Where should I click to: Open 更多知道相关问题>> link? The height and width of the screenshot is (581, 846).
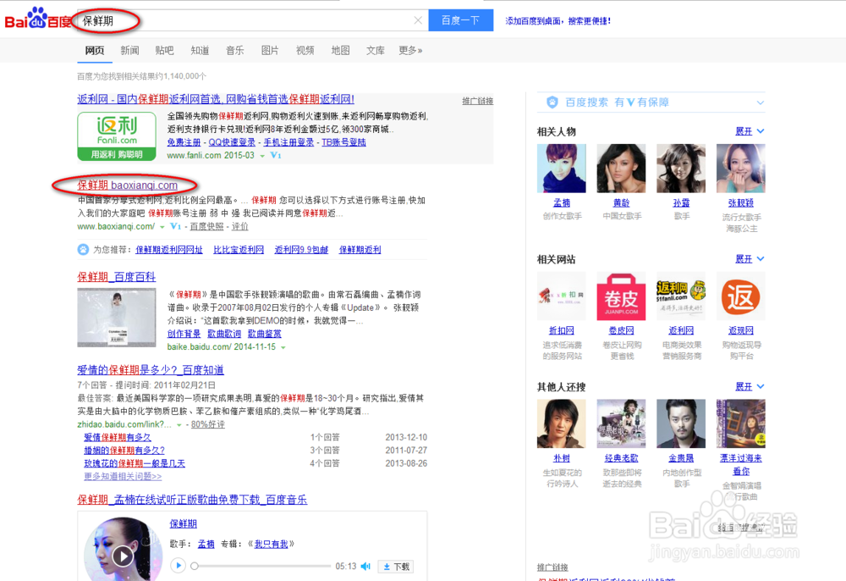[123, 476]
